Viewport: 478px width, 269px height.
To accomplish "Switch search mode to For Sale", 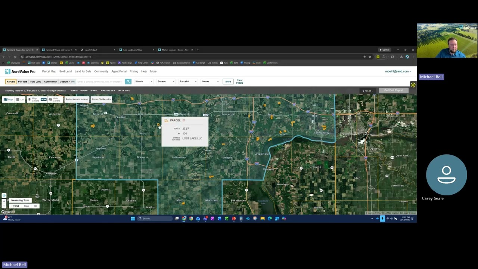I will pyautogui.click(x=22, y=81).
